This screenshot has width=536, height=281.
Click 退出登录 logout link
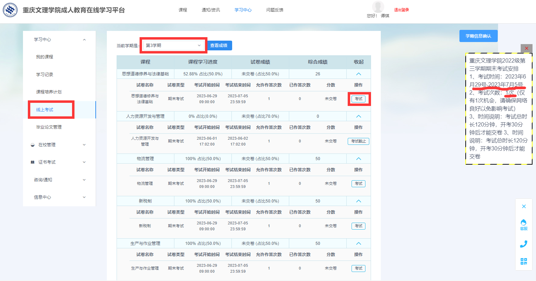[x=401, y=10]
